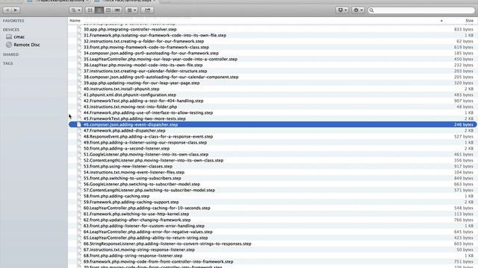Screen dimensions: 478x268
Task: Click the SHARED sidebar heading
Action: (x=10, y=54)
